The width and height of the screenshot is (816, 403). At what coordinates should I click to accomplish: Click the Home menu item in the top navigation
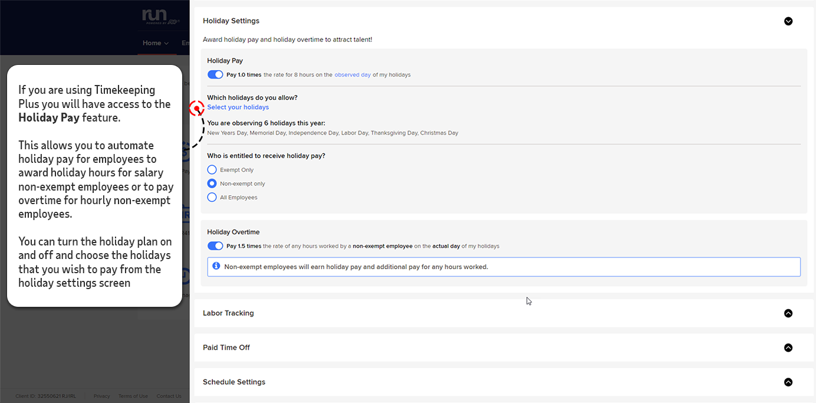(152, 42)
